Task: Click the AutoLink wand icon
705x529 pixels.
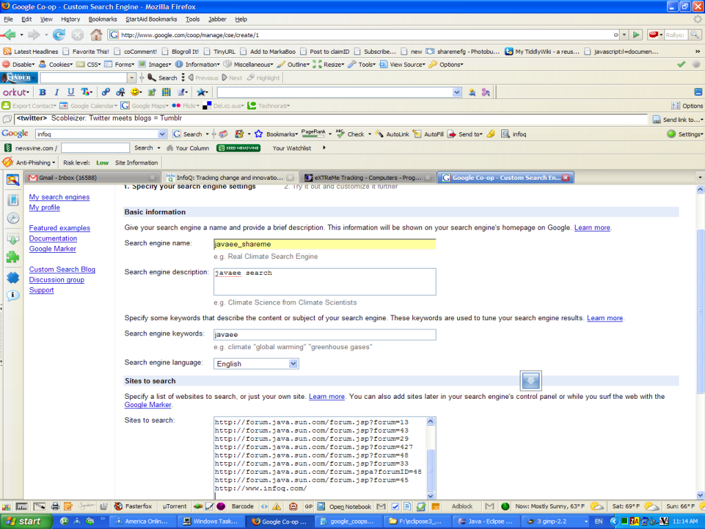Action: [x=379, y=134]
